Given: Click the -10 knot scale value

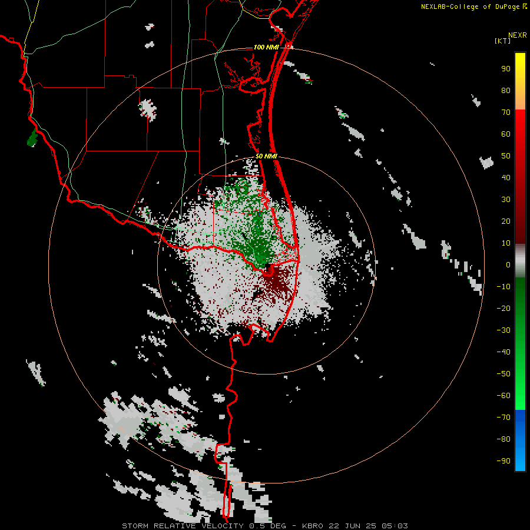Looking at the screenshot, I should click(503, 287).
